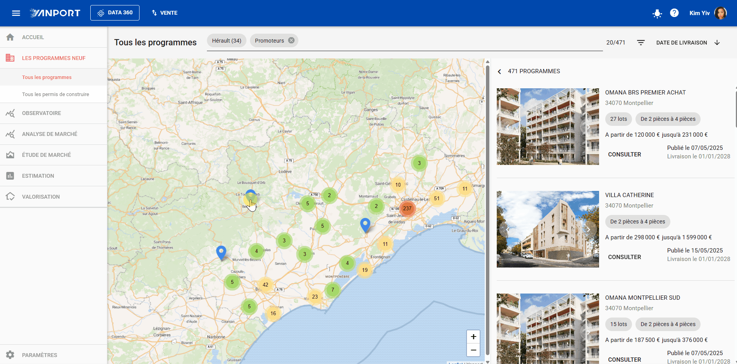Select the Hérault (34) filter chip

pyautogui.click(x=227, y=41)
